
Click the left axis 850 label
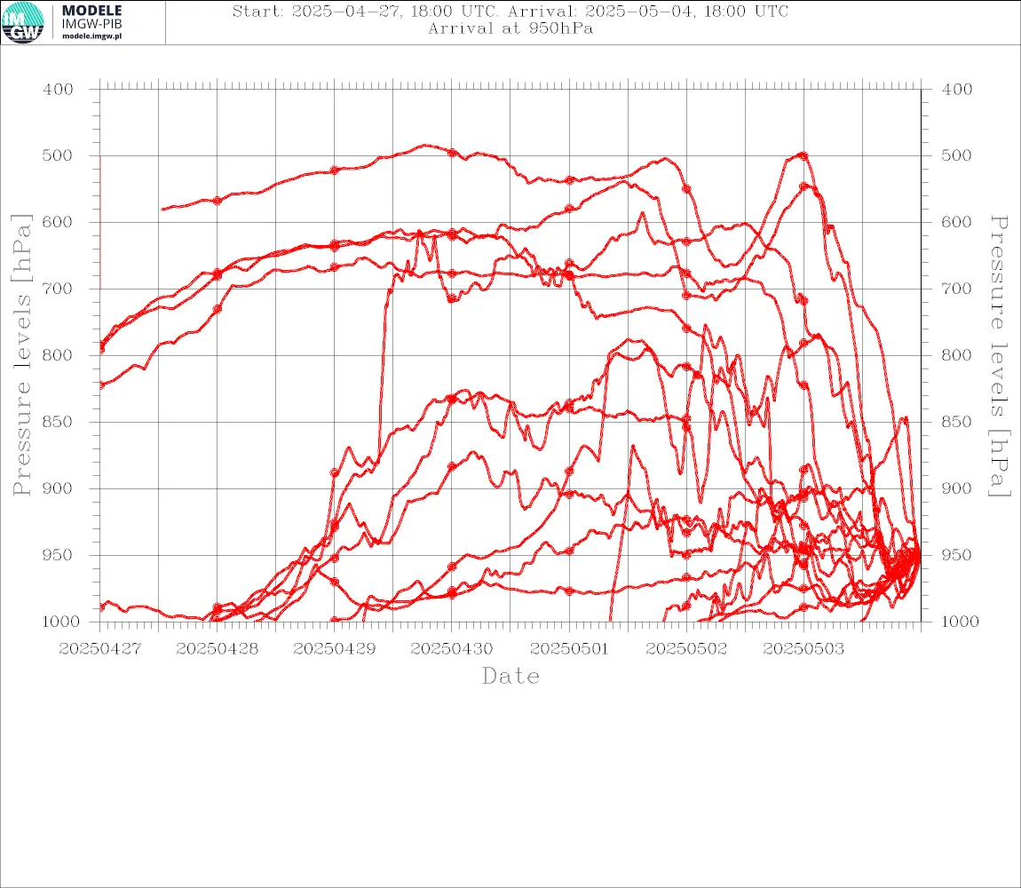(58, 422)
